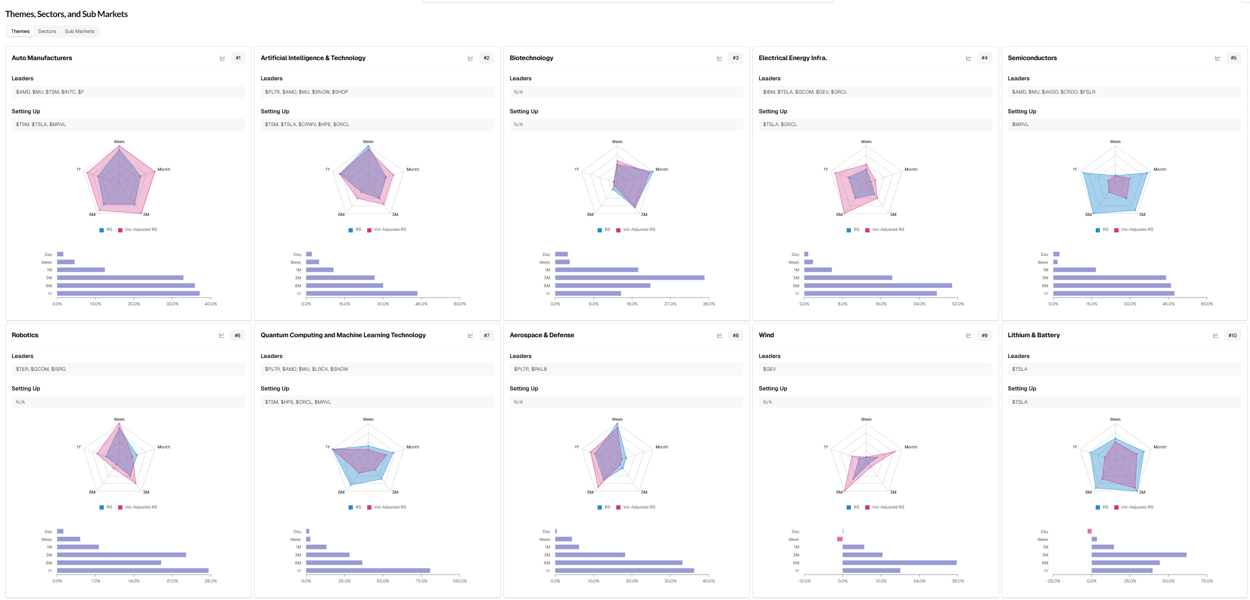This screenshot has height=600, width=1250.
Task: Switch to the Sub Markets tab
Action: click(x=79, y=31)
